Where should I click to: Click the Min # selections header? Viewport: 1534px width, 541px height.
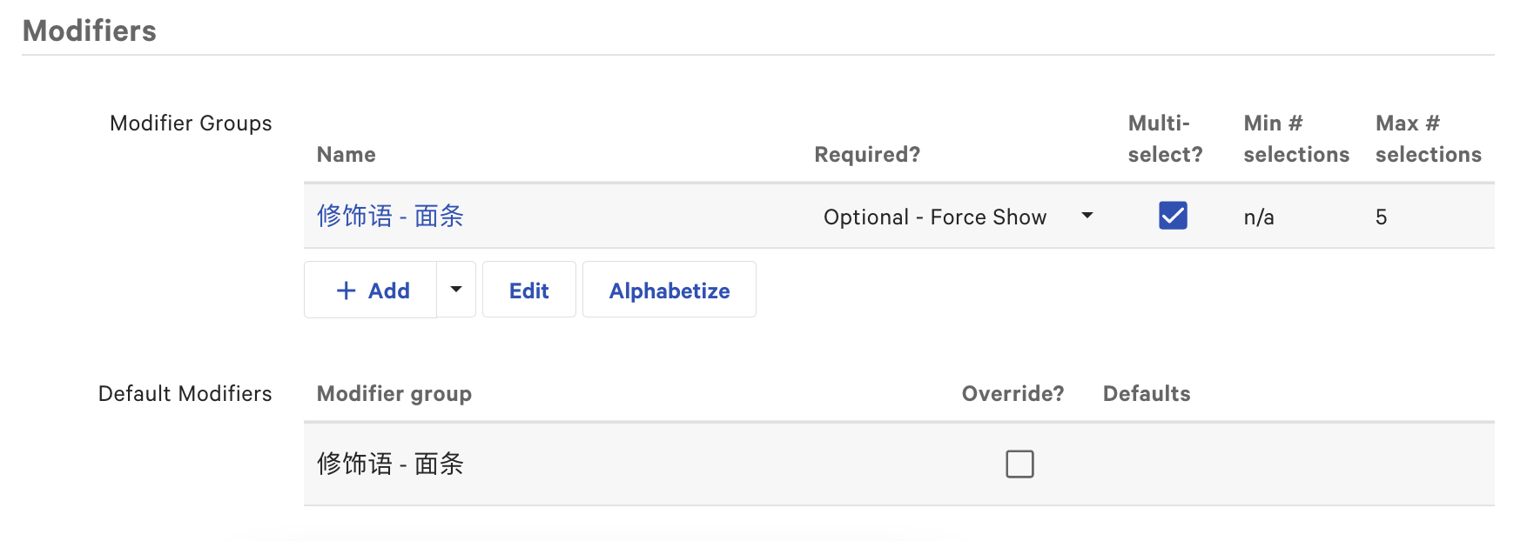click(x=1295, y=139)
